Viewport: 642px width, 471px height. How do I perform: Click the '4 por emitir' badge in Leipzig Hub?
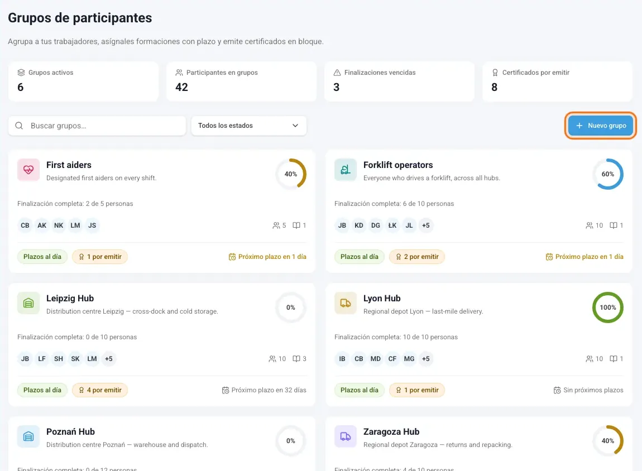[100, 390]
